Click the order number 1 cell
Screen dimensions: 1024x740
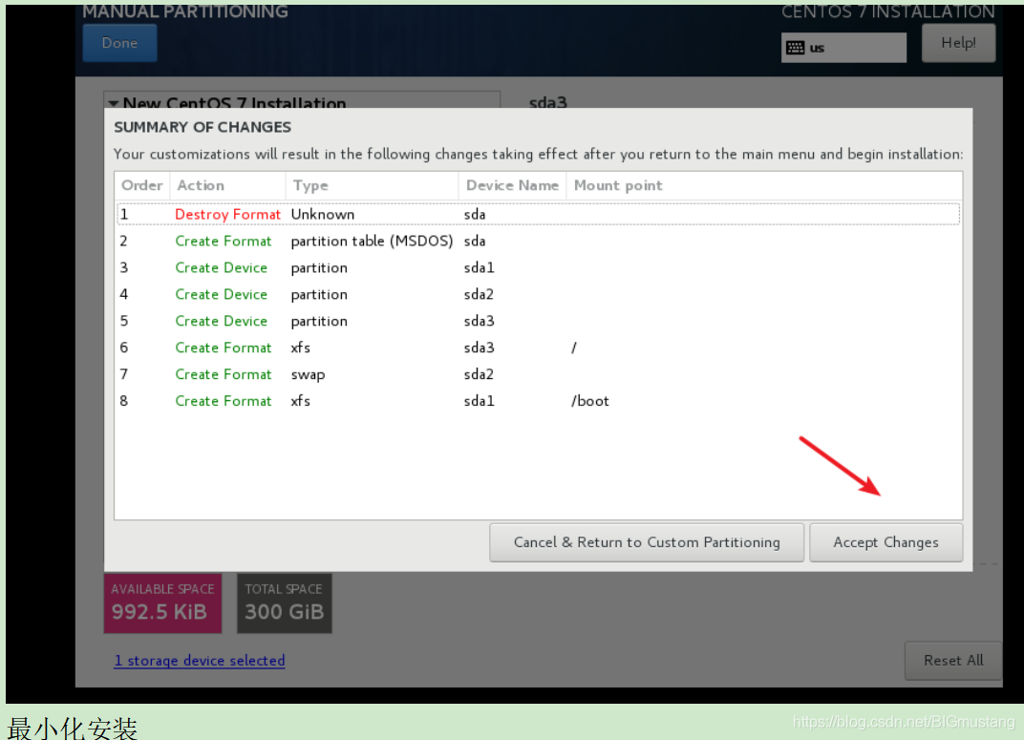124,214
